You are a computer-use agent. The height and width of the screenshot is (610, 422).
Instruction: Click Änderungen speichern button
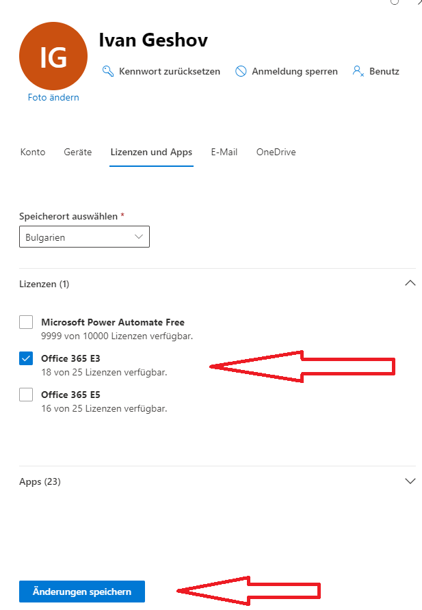click(x=82, y=592)
